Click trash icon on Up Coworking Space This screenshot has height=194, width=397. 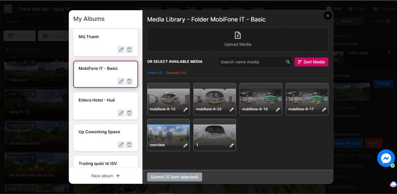point(129,145)
